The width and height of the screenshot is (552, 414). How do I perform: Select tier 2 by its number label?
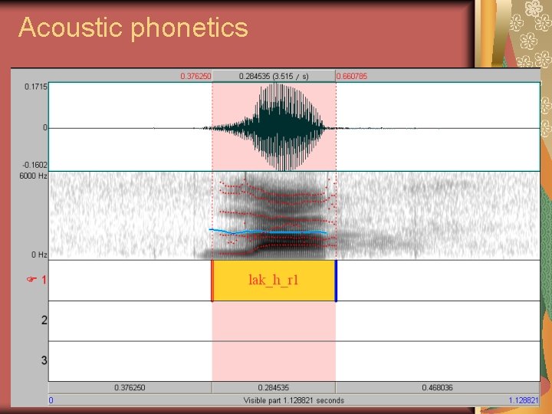coord(44,320)
